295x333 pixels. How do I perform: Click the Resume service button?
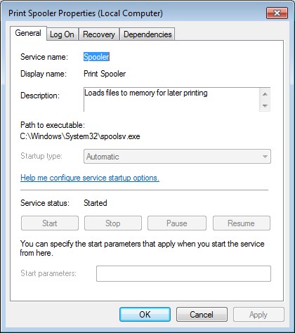242,223
